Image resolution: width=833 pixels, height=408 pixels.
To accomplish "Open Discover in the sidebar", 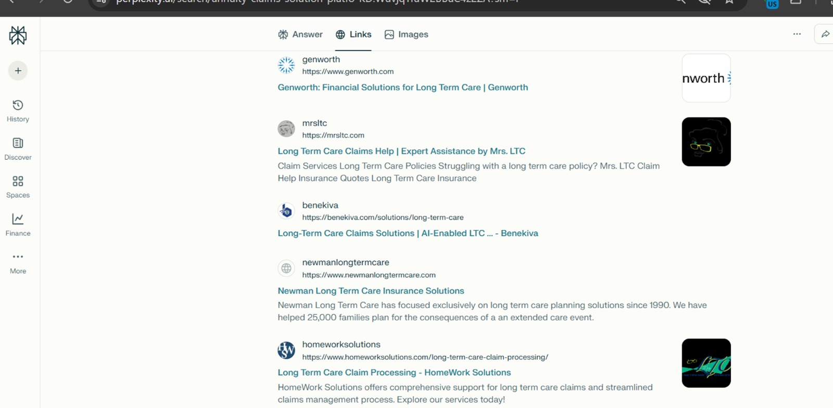I will 18,149.
